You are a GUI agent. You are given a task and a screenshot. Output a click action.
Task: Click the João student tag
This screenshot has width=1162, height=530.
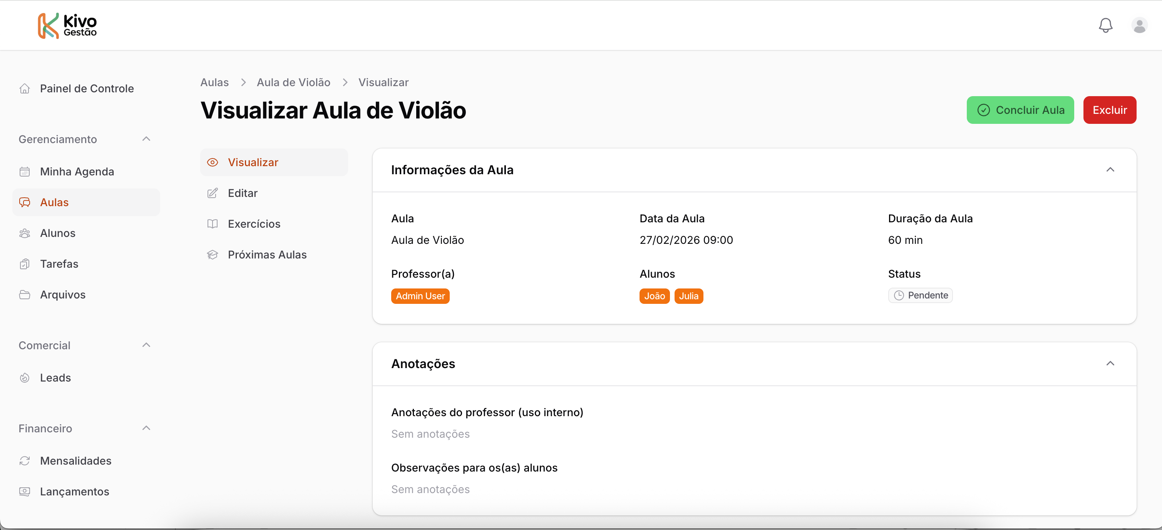(655, 296)
